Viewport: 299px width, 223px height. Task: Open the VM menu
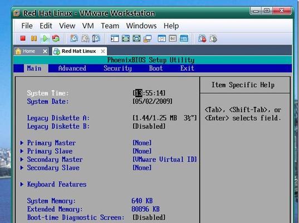[88, 26]
